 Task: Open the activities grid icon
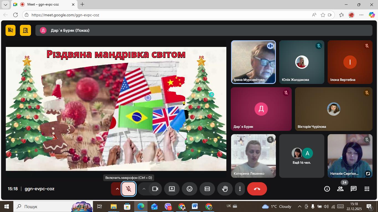point(367,189)
